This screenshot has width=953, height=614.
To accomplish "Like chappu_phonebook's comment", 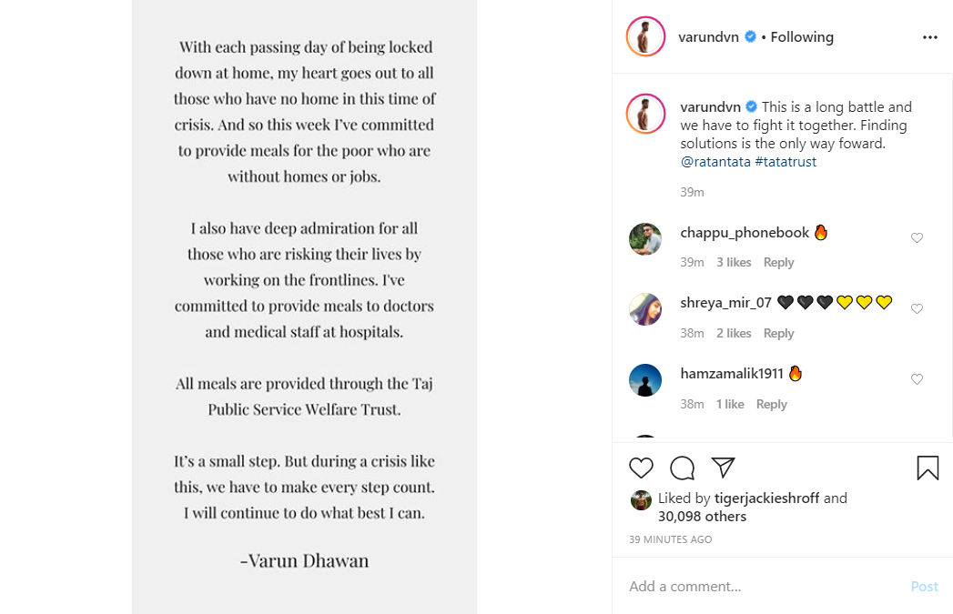I will 917,238.
